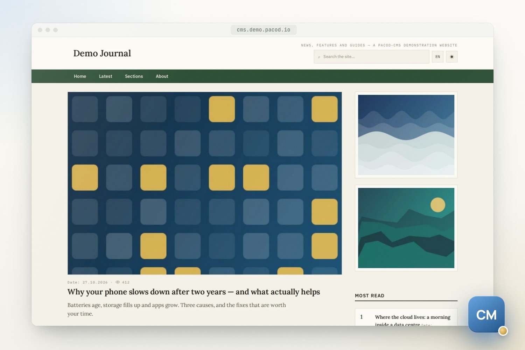Screen dimensions: 525x350
Task: Click the 'Date: 27.10.2026' text
Action: 87,282
